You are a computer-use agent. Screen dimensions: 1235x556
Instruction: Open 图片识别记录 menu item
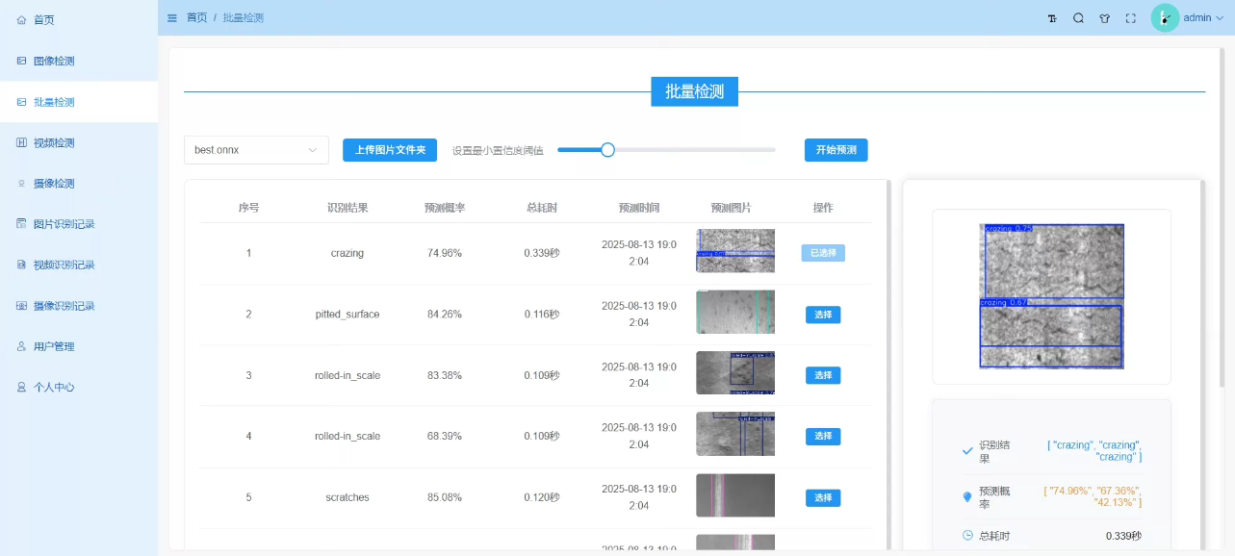[79, 223]
